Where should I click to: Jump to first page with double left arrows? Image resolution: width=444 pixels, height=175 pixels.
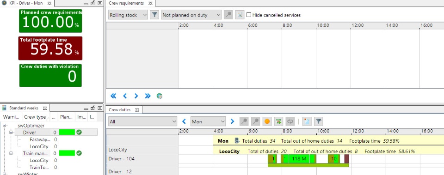point(113,96)
